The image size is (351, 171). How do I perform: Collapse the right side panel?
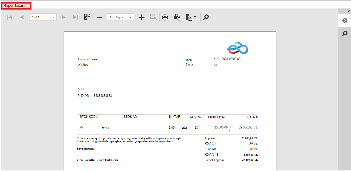point(349,11)
